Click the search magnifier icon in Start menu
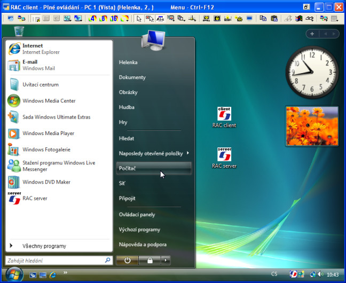The height and width of the screenshot is (283, 346). pyautogui.click(x=108, y=260)
